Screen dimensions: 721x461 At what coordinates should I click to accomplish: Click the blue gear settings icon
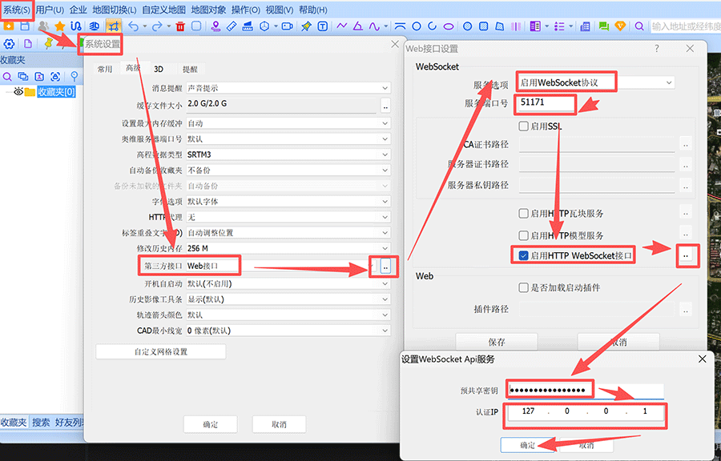click(x=9, y=44)
